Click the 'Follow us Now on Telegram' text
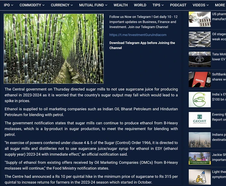The height and width of the screenshot is (186, 226). click(143, 22)
